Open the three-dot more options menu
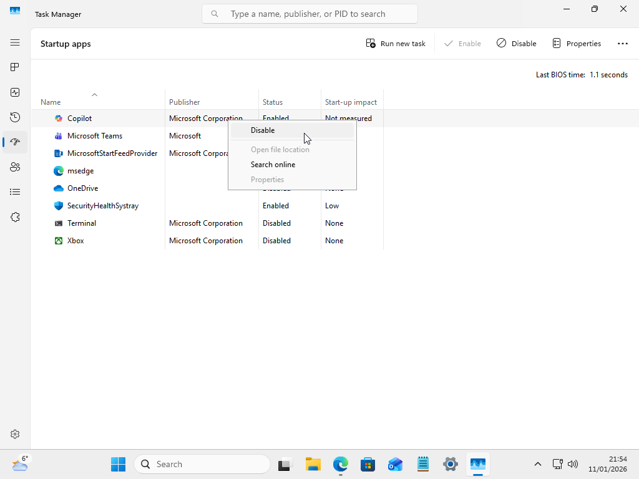This screenshot has height=479, width=639. [x=622, y=44]
